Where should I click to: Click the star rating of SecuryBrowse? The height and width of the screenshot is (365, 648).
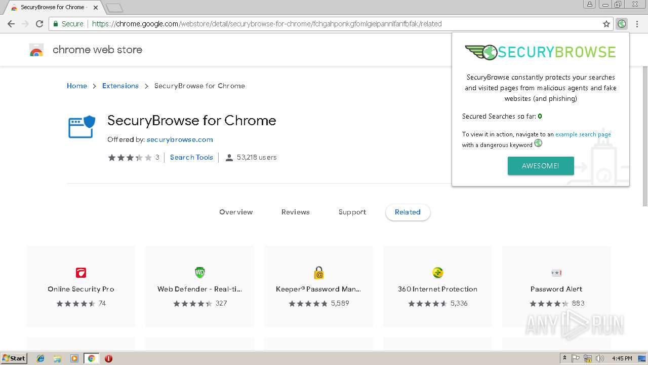click(x=130, y=158)
